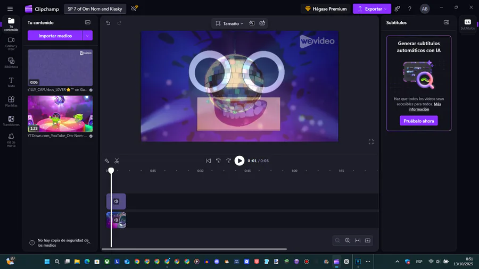Open the background color fill tool

252,23
